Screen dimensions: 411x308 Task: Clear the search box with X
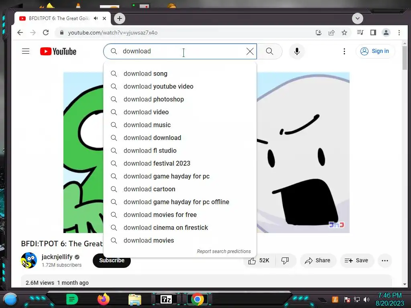point(250,51)
